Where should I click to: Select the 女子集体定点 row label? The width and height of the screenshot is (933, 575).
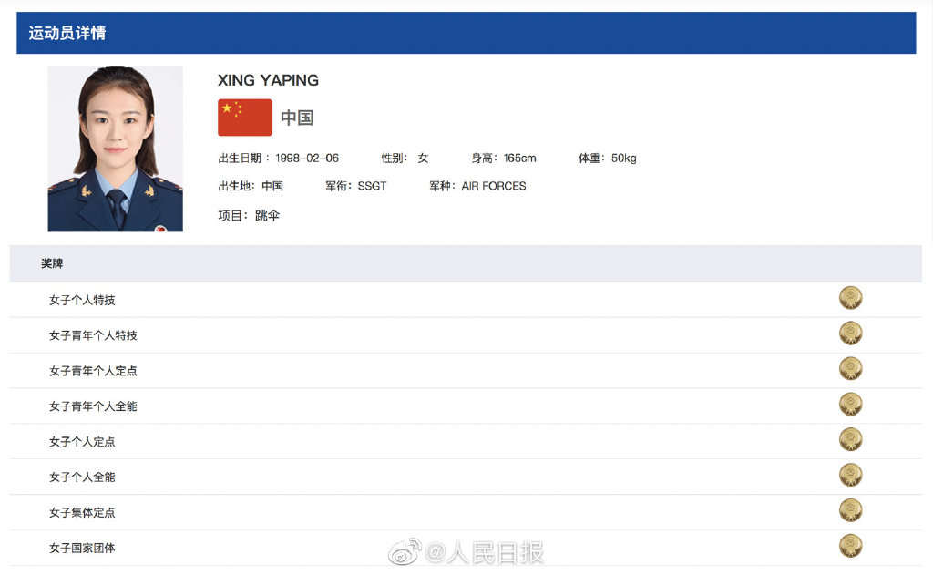[82, 512]
